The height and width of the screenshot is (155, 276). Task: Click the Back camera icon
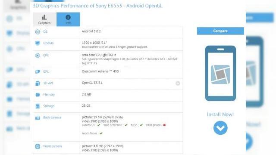pyautogui.click(x=38, y=118)
